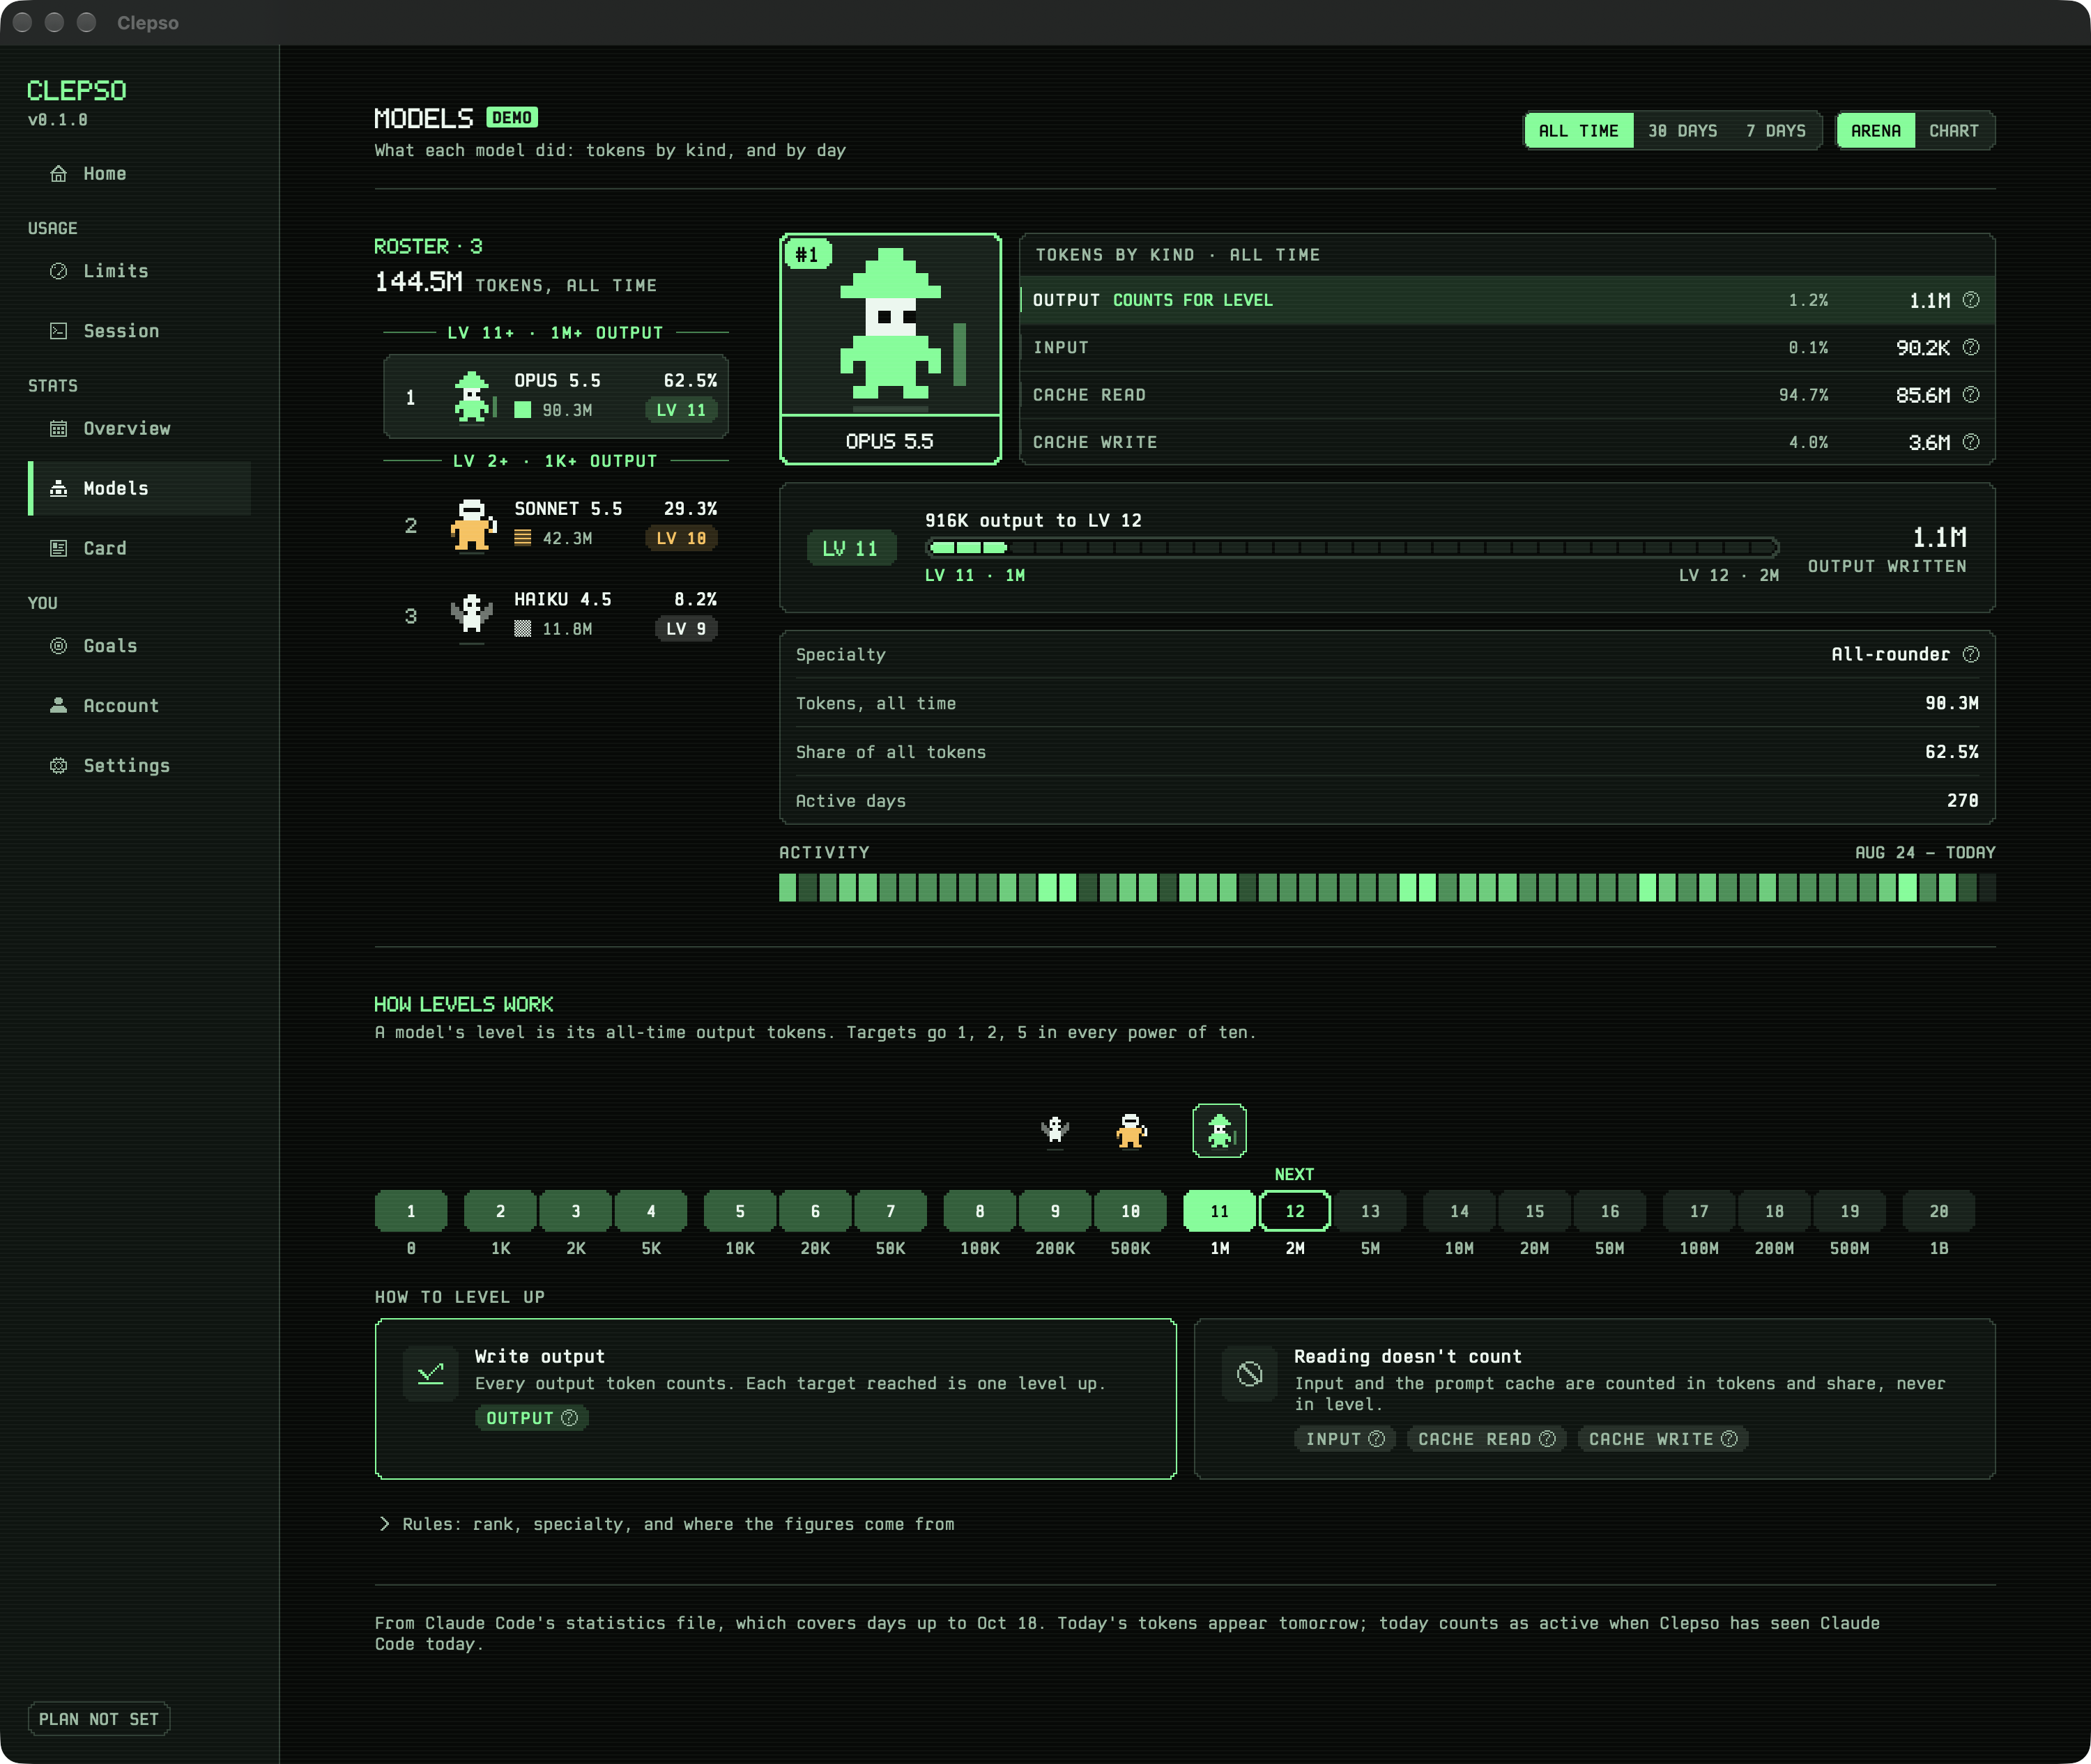The height and width of the screenshot is (1764, 2091).
Task: Open Limits in the sidebar
Action: 139,271
